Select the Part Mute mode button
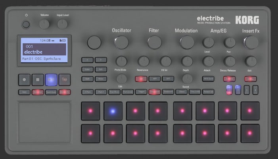The height and width of the screenshot is (159, 278). pos(114,92)
